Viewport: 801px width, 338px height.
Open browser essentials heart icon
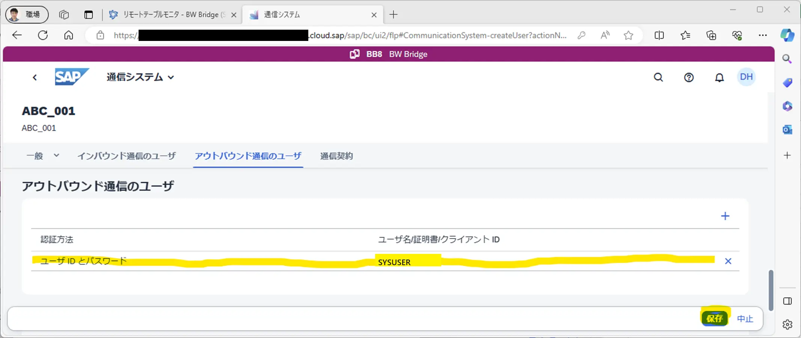pos(737,35)
